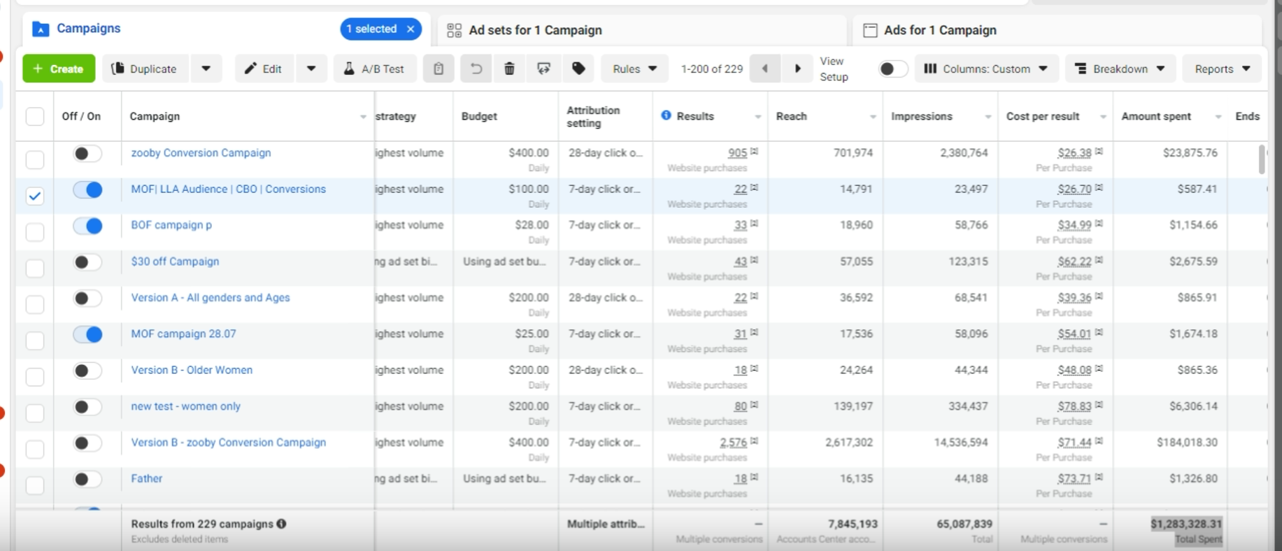The height and width of the screenshot is (551, 1282).
Task: Switch to Ad sets for 1 Campaign tab
Action: click(x=642, y=30)
